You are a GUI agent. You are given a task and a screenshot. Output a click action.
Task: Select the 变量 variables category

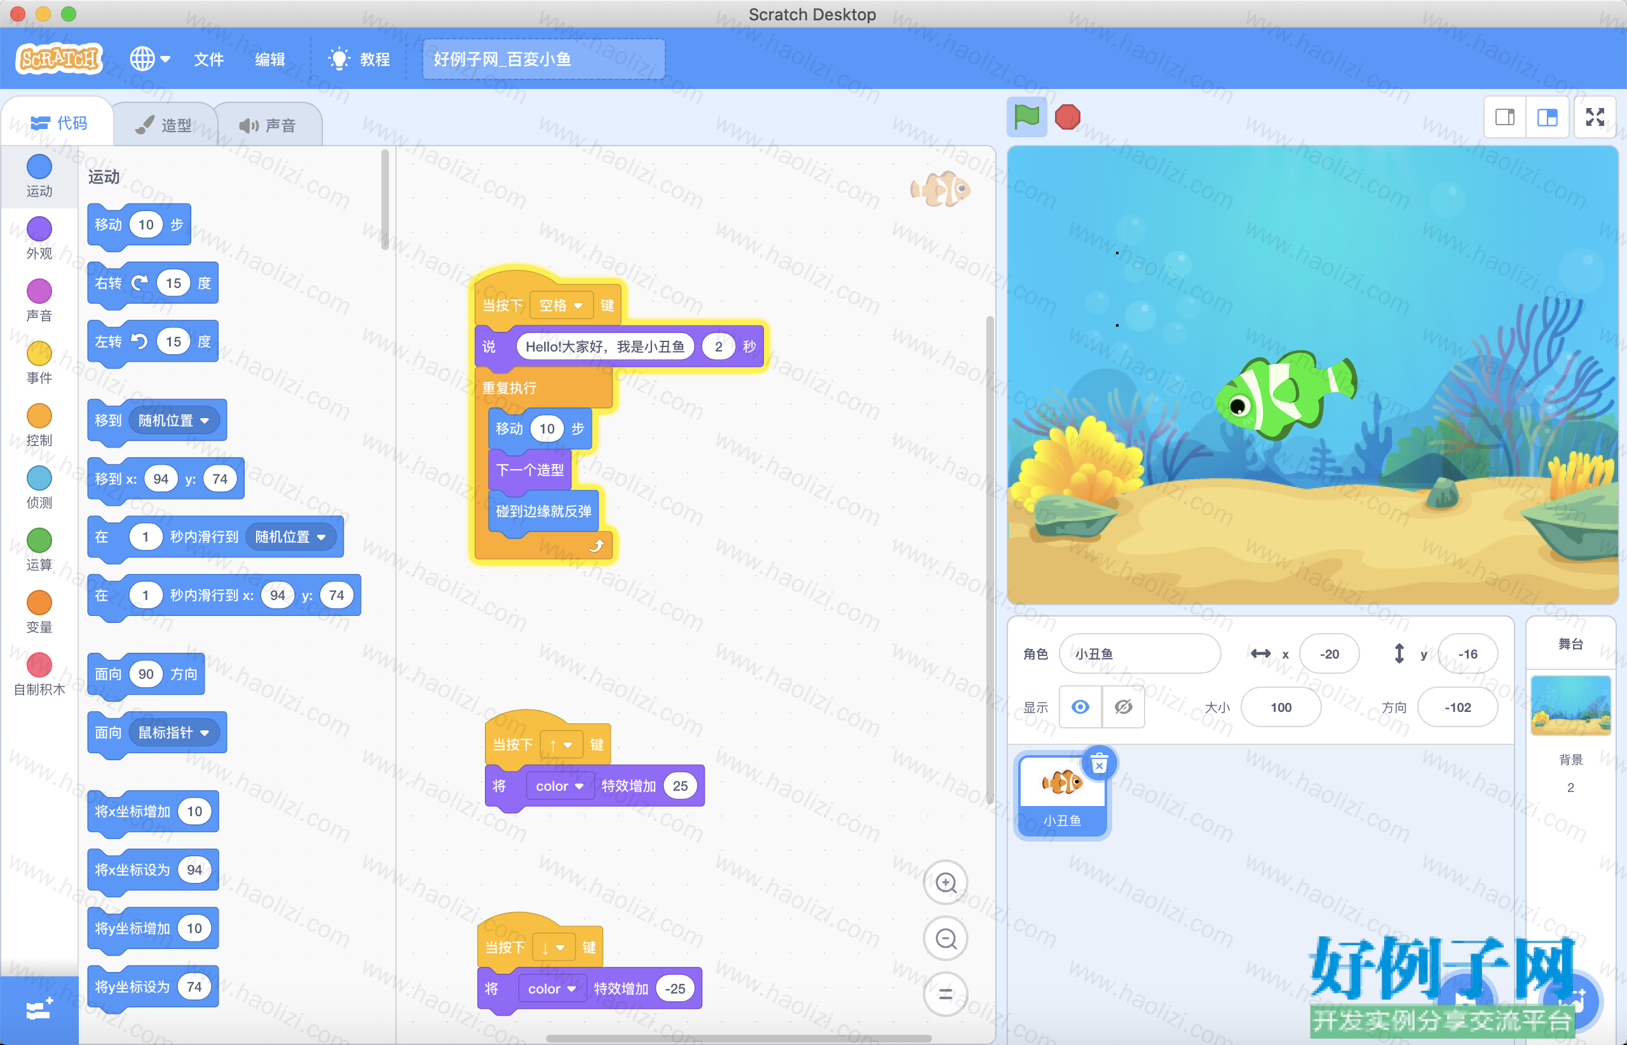click(x=39, y=613)
